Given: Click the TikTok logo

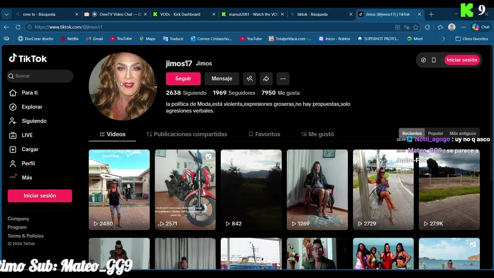Looking at the screenshot, I should click(x=28, y=59).
